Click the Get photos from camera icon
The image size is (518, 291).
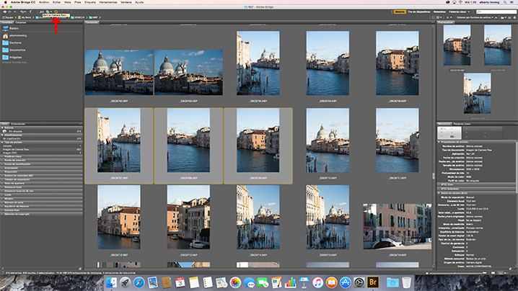pos(42,12)
